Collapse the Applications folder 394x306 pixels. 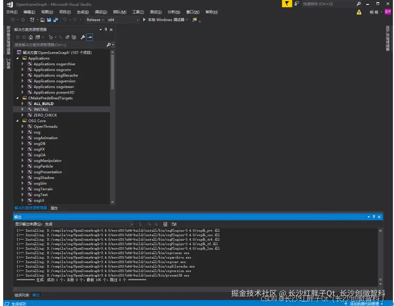pyautogui.click(x=18, y=58)
